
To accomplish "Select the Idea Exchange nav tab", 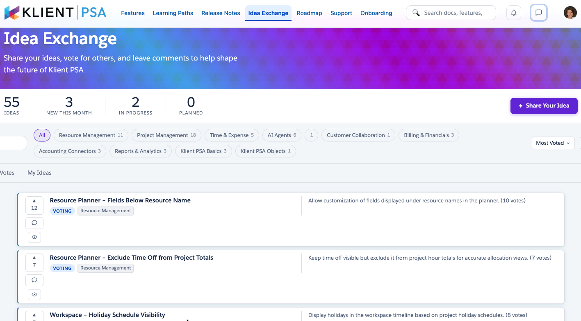I will click(268, 13).
